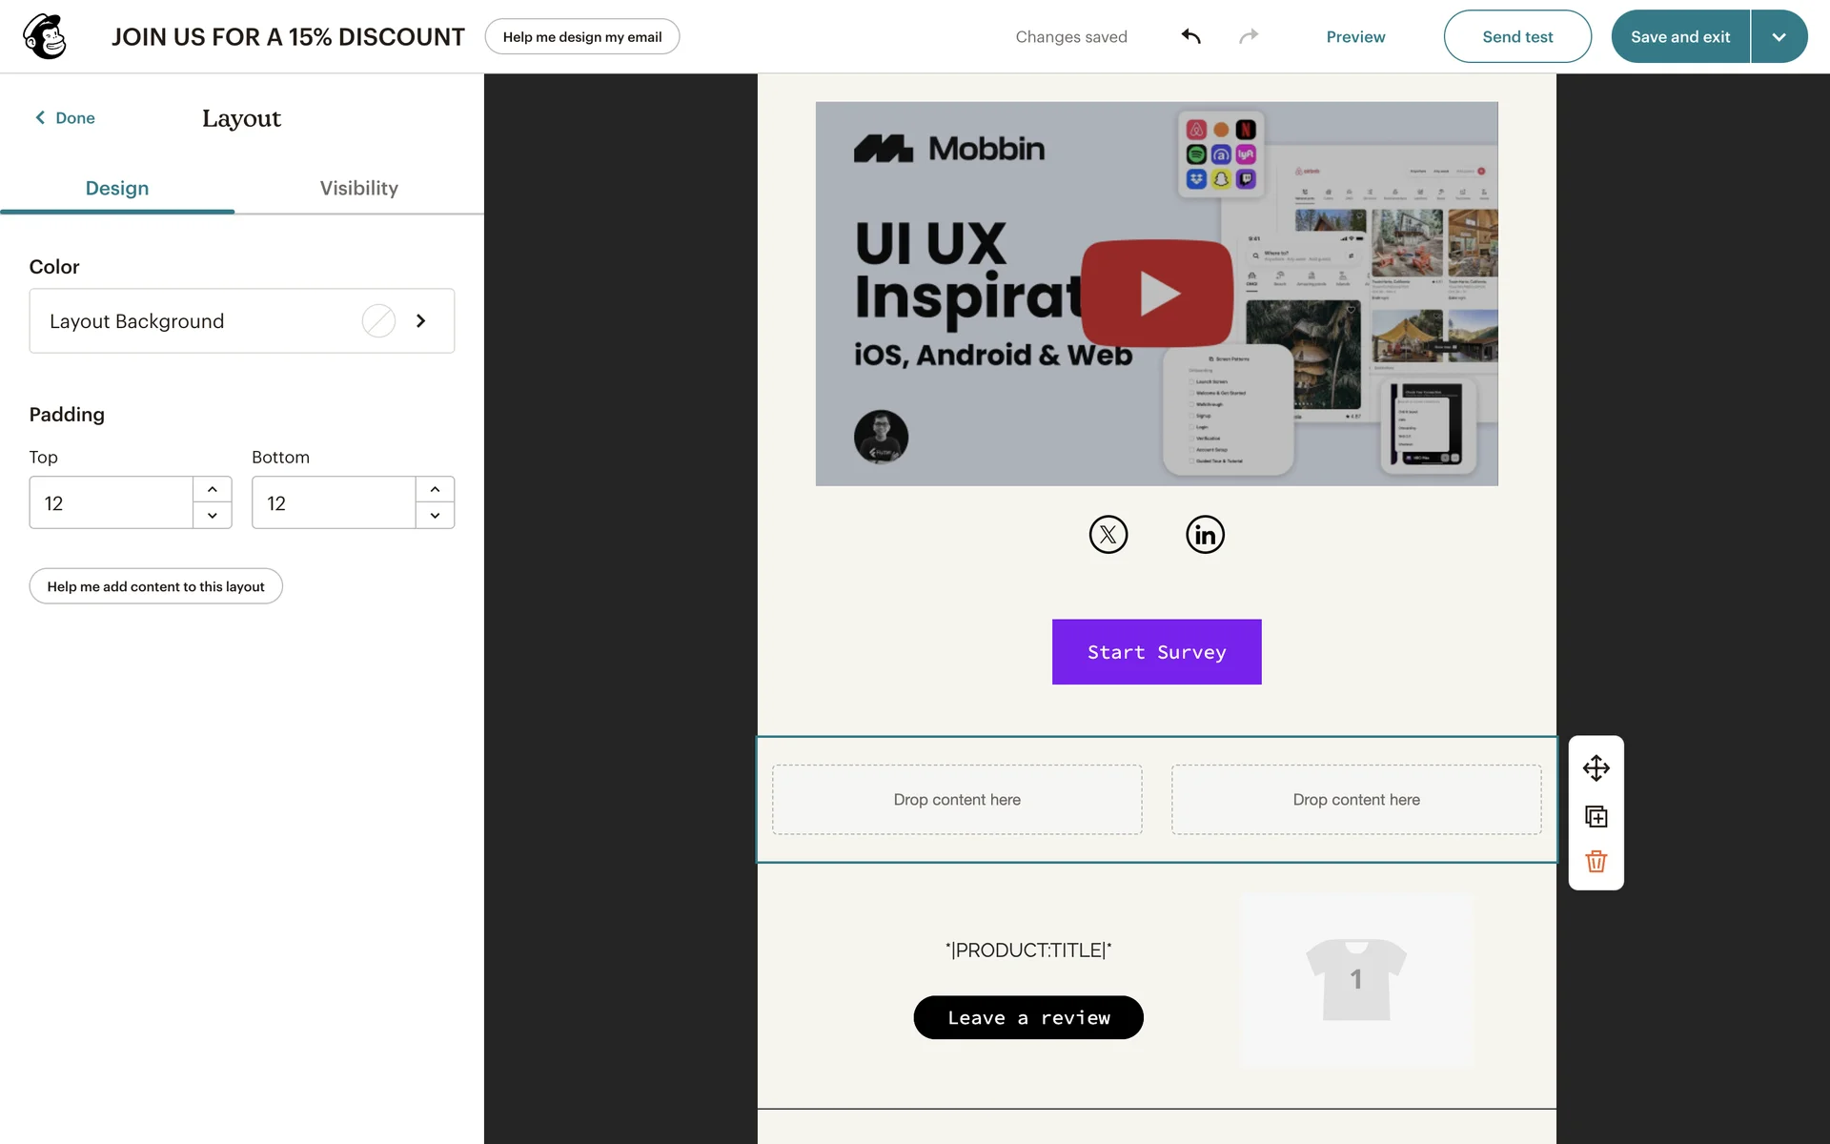Click the Layout Background color swatch
Viewport: 1830px width, 1144px height.
tap(378, 321)
